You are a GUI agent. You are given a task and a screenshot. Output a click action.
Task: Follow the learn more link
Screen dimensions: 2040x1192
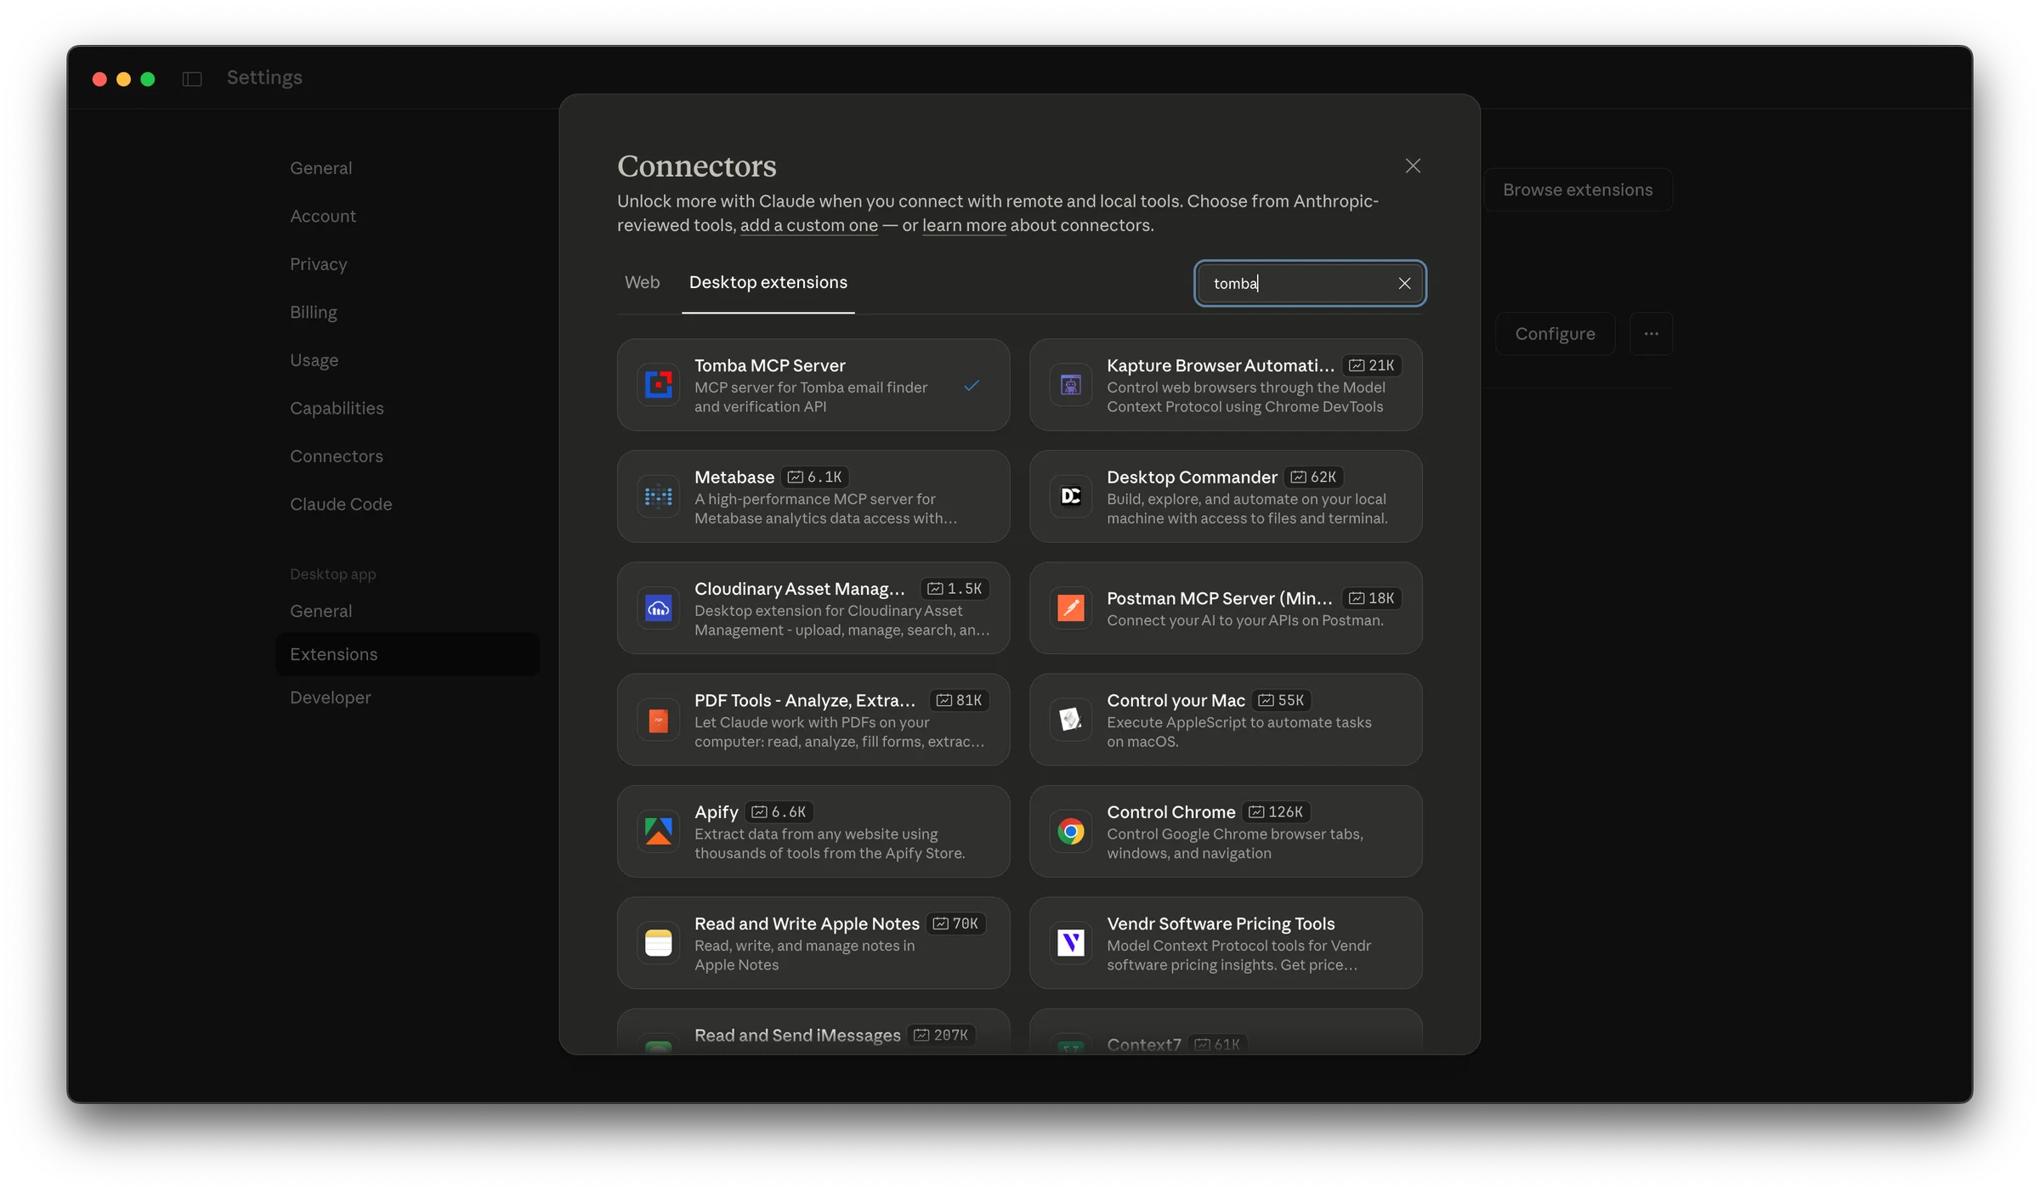pyautogui.click(x=964, y=226)
